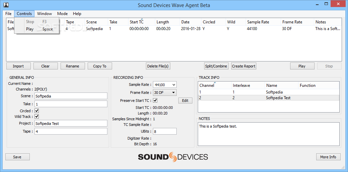The image size is (348, 172).
Task: Uncheck Preserve Start TC
Action: tap(155, 101)
